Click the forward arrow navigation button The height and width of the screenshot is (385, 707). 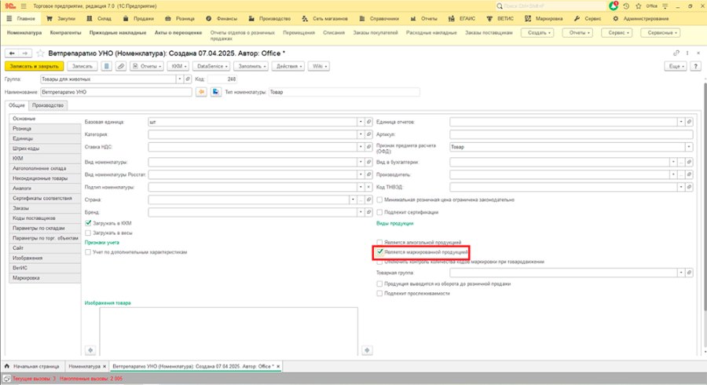25,53
